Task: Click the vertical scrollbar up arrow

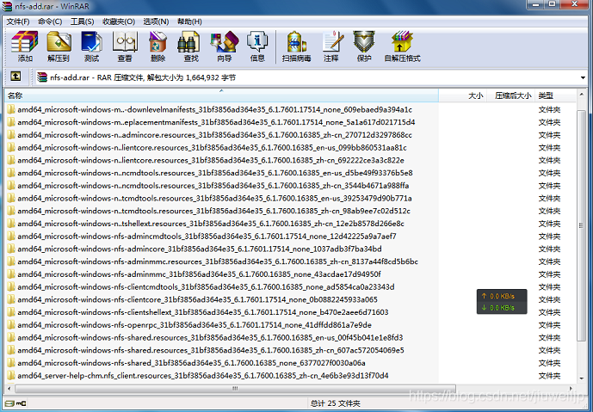Action: click(x=582, y=94)
